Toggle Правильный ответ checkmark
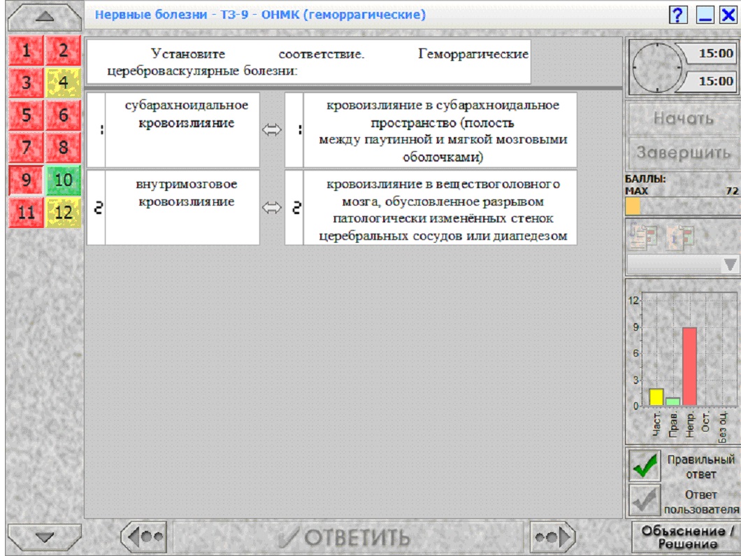 point(645,466)
